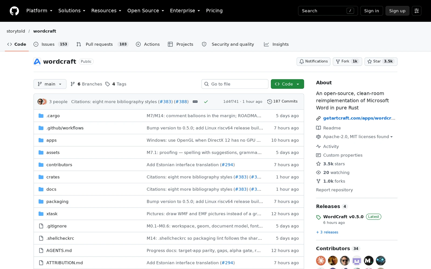Viewport: 431px width, 269px height.
Task: Open the Resources dropdown
Action: pyautogui.click(x=106, y=11)
